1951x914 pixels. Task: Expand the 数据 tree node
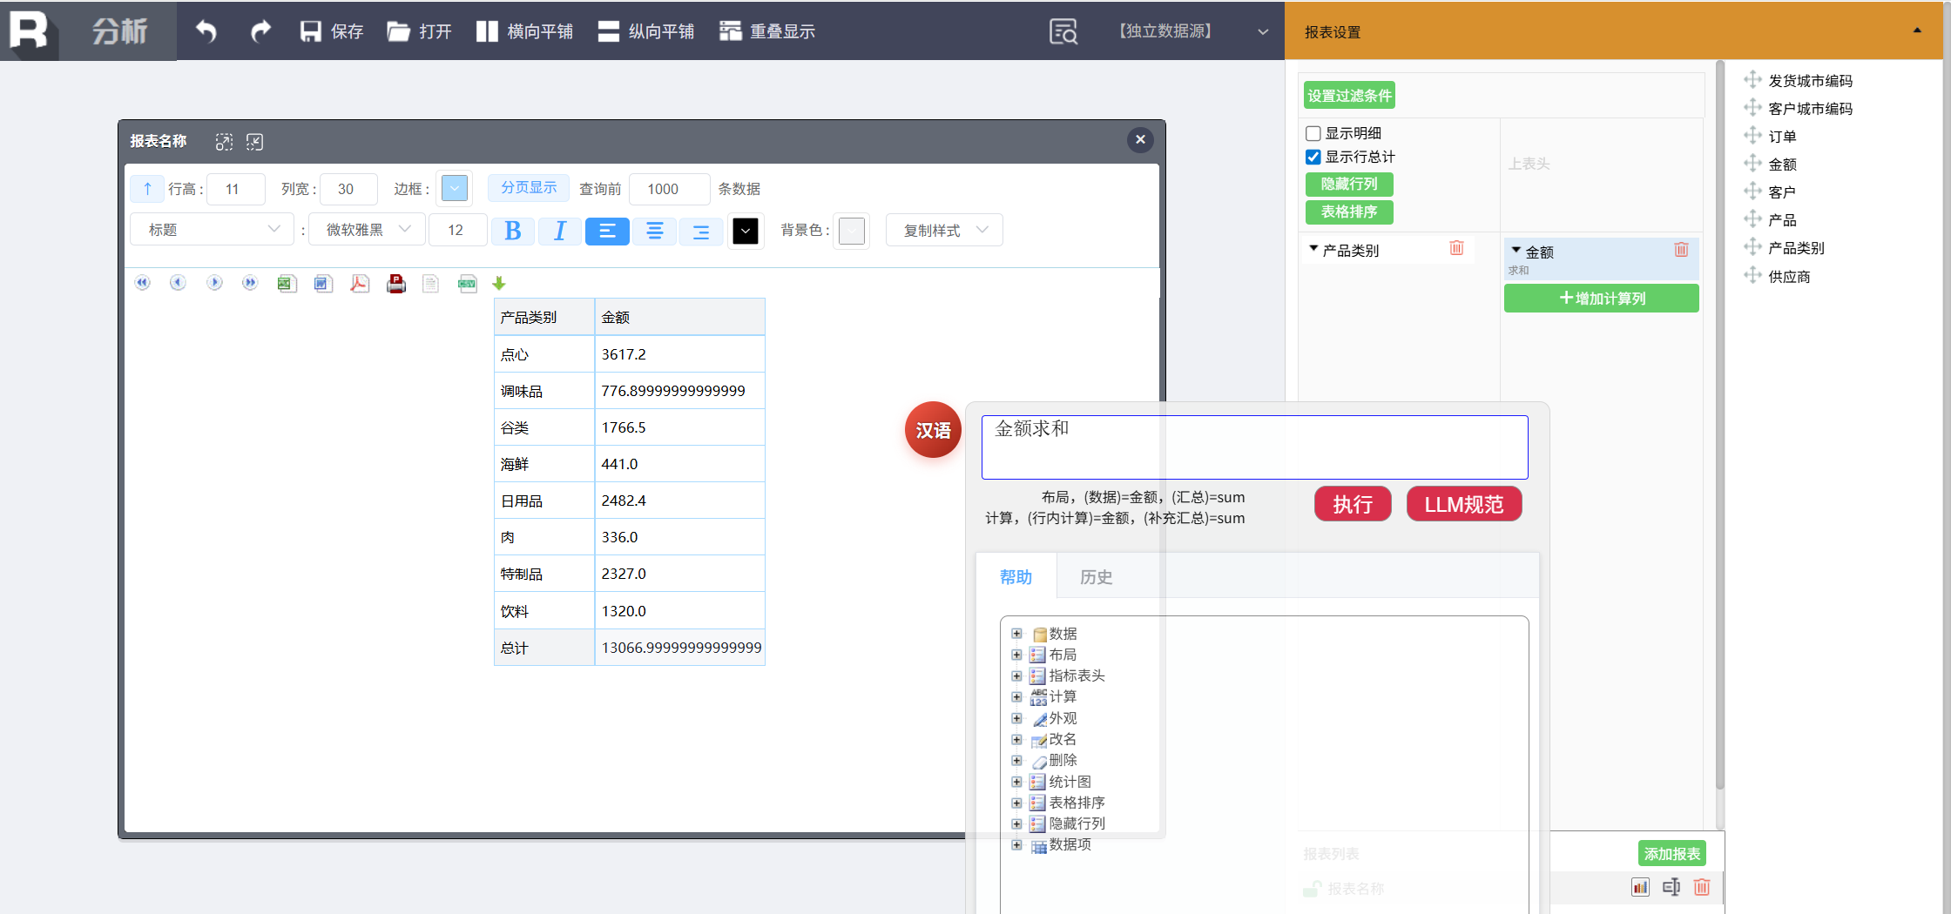(x=1016, y=633)
